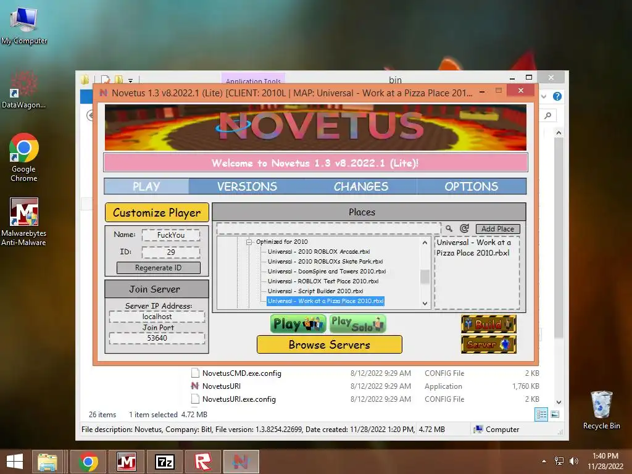Viewport: 632px width, 474px height.
Task: Click the Browse Servers button
Action: [x=330, y=344]
